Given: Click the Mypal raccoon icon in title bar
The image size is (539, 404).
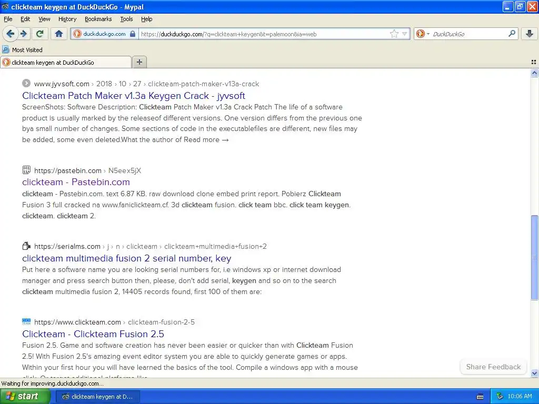Looking at the screenshot, I should point(5,6).
